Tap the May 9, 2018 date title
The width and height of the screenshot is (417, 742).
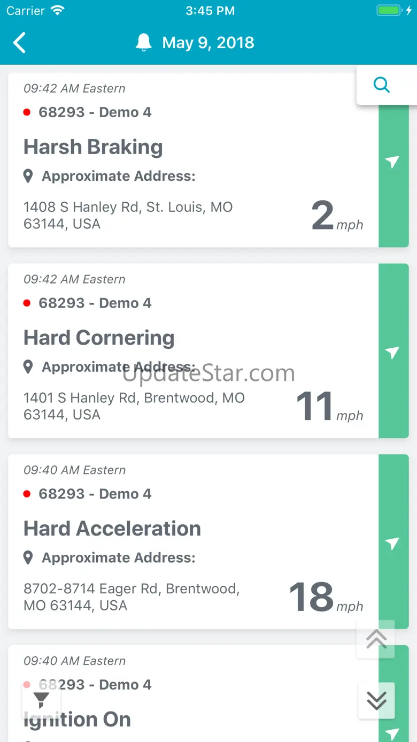[x=208, y=43]
